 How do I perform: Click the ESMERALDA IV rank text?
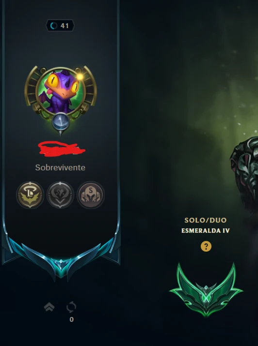[206, 231]
